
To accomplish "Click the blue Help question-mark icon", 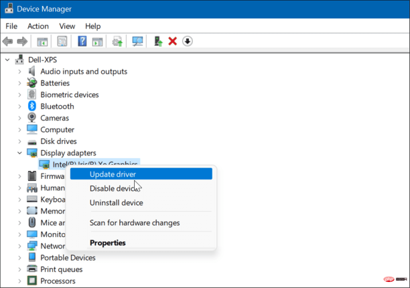I will point(82,42).
